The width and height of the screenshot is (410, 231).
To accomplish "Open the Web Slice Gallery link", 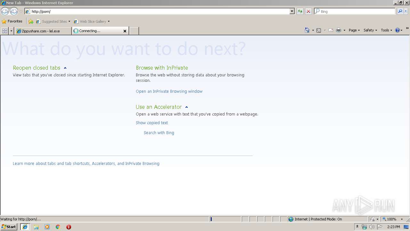I will (90, 21).
